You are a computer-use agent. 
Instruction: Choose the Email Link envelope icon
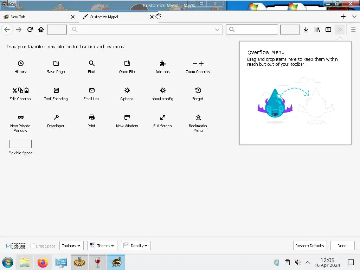click(91, 90)
